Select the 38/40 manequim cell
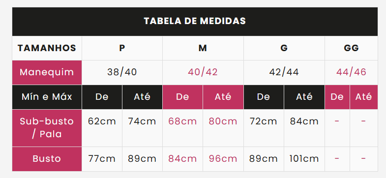Screen dimensions: 386x178 point(122,72)
